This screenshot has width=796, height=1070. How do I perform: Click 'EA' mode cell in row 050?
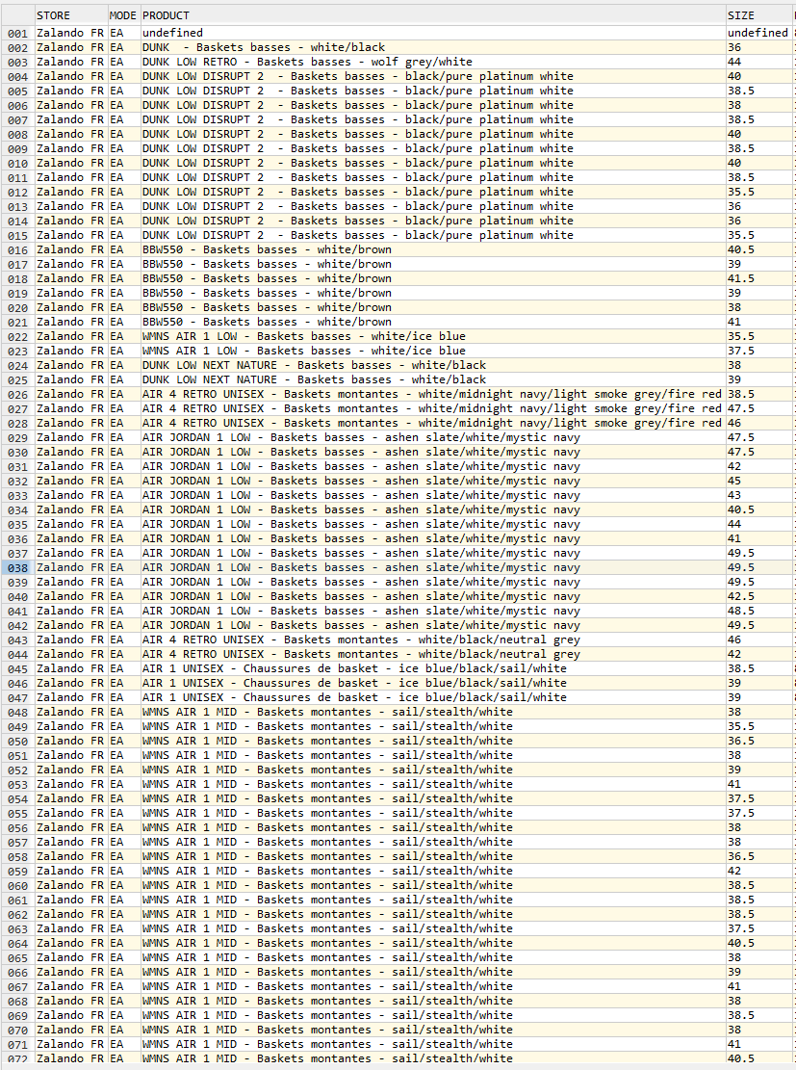click(123, 741)
